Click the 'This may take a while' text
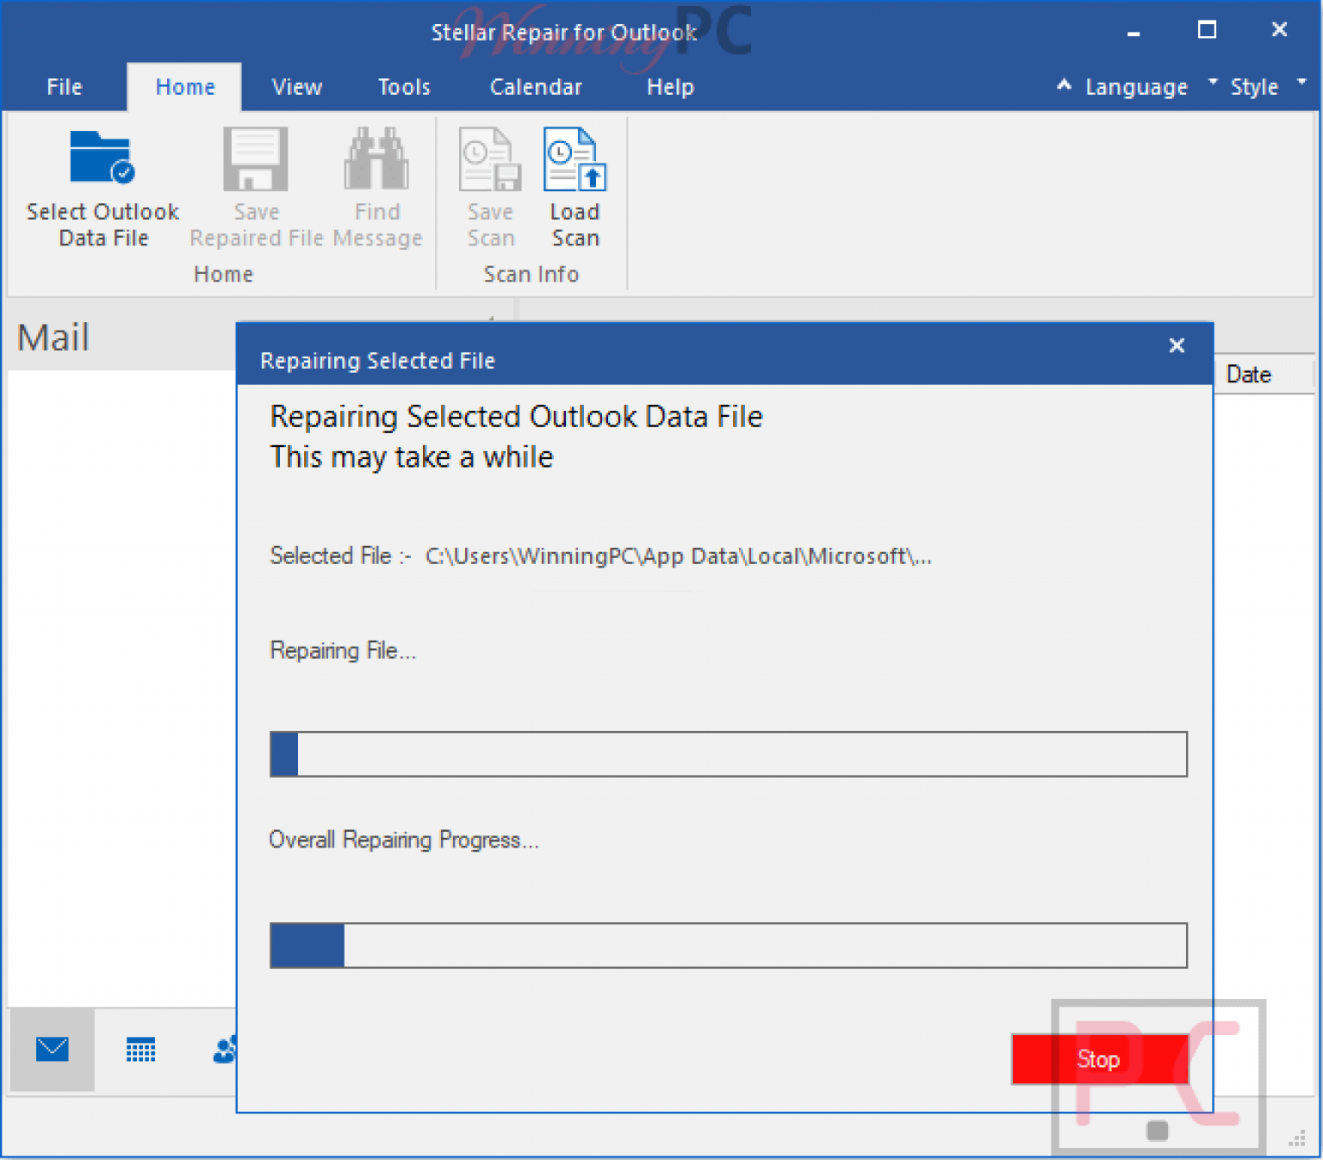1323x1160 pixels. [x=412, y=457]
